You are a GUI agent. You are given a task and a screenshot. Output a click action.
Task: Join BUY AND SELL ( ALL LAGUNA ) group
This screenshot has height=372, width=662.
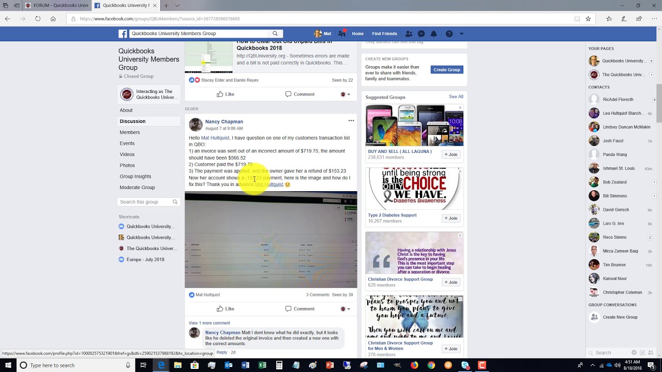coord(451,154)
